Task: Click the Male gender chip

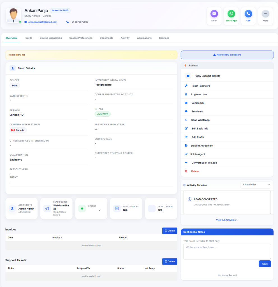Action: pyautogui.click(x=15, y=85)
